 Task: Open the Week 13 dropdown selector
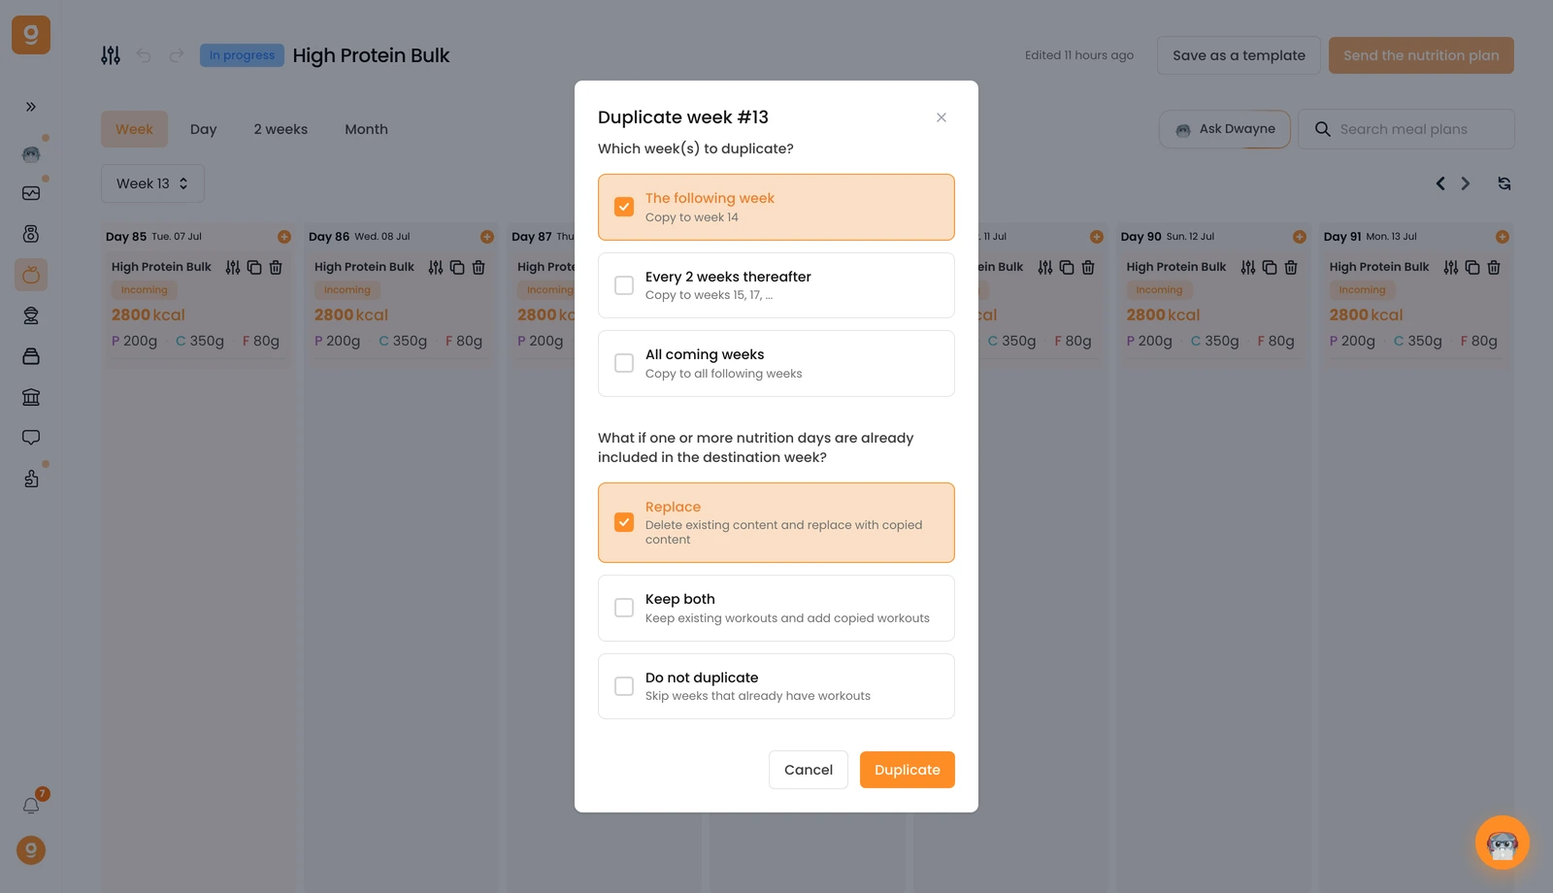[152, 183]
